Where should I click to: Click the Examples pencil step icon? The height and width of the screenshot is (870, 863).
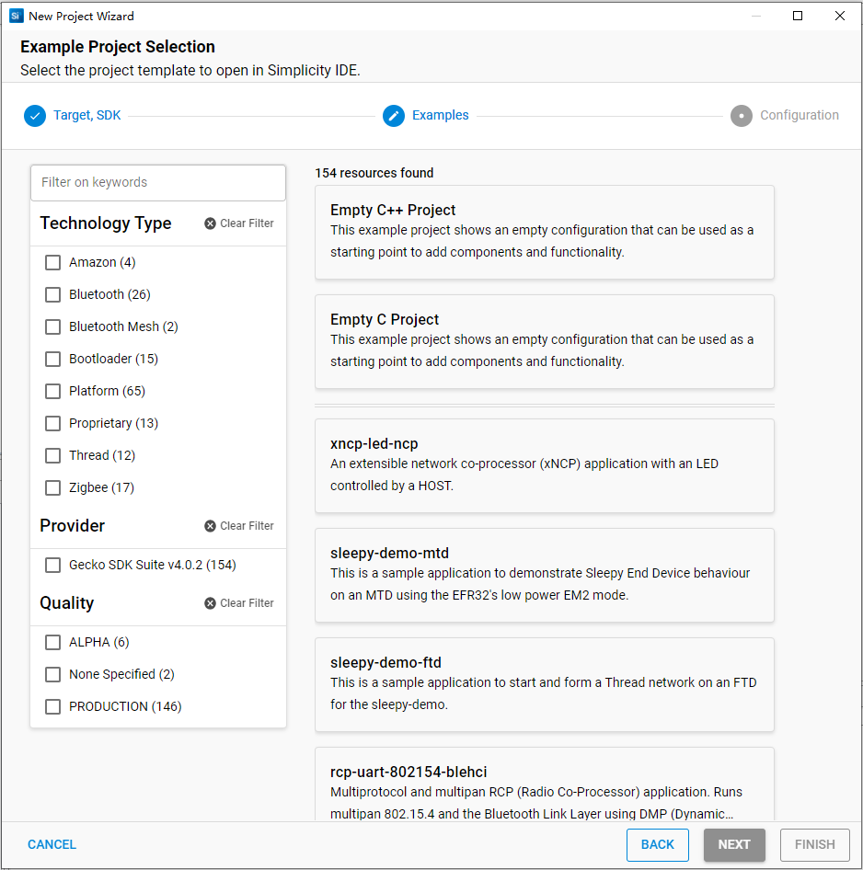394,116
